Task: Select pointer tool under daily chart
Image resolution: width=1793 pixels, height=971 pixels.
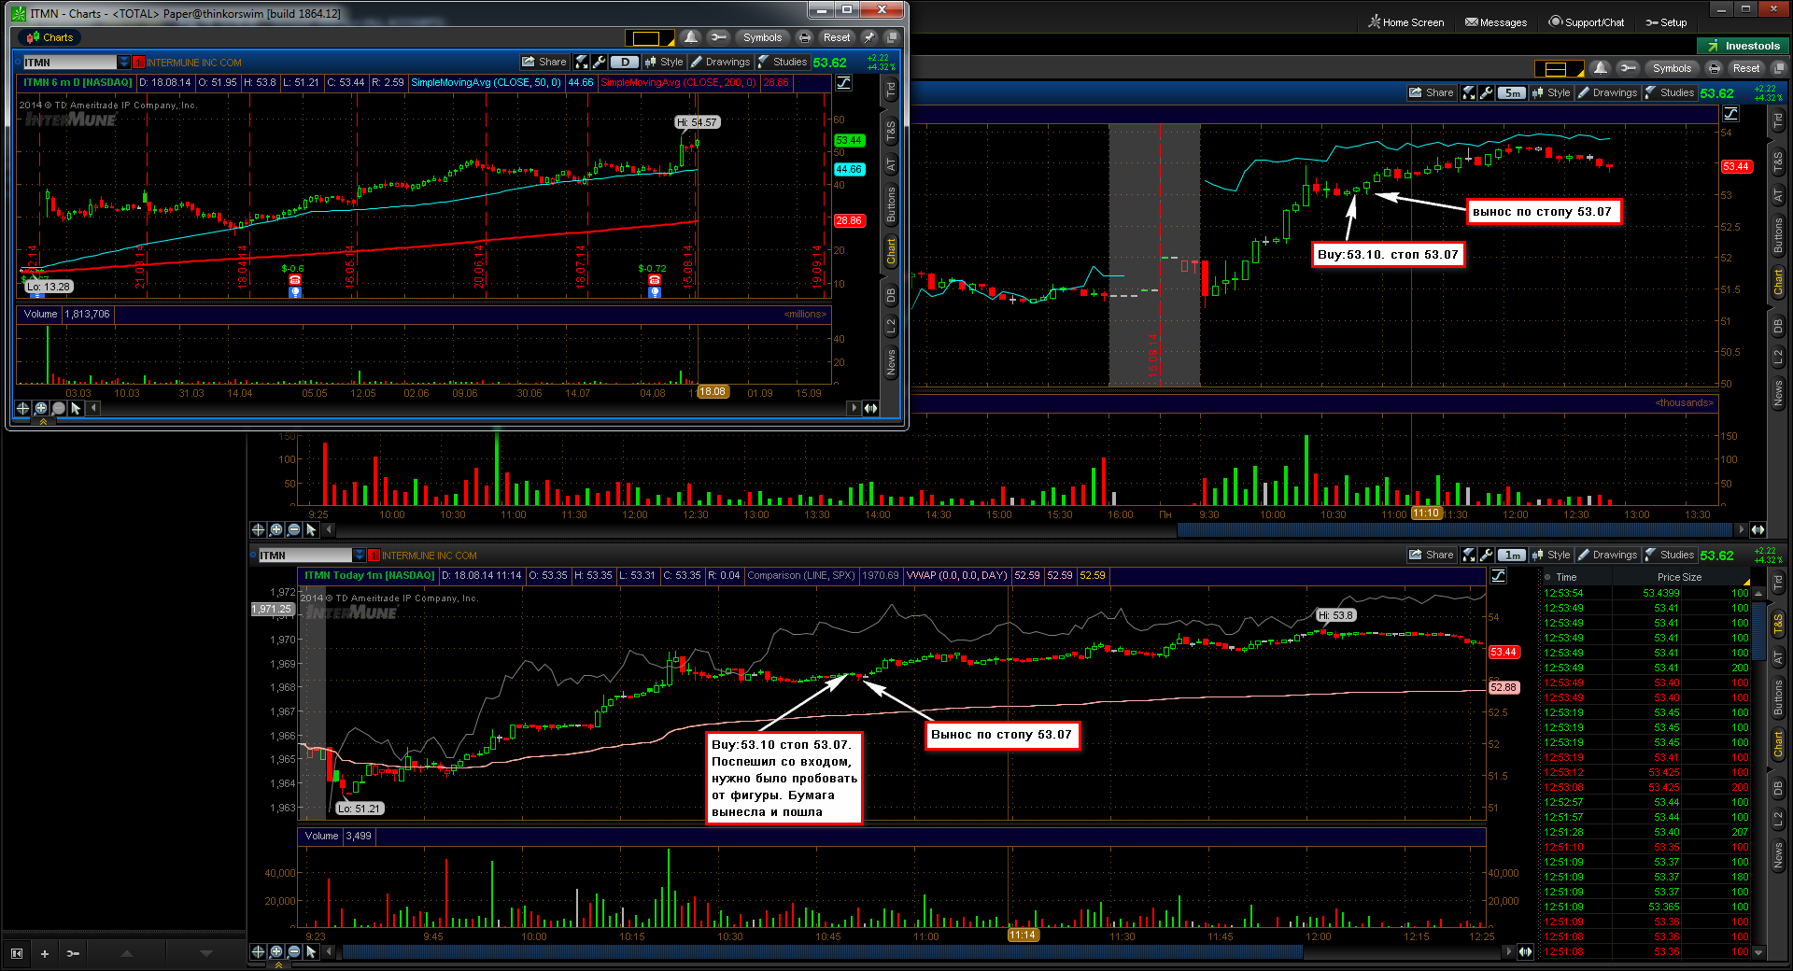Action: pos(77,408)
